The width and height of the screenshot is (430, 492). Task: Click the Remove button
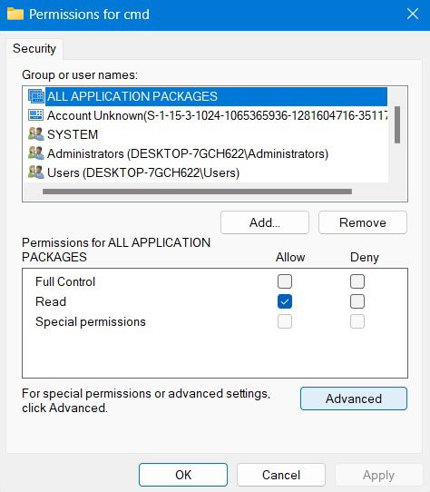[x=363, y=222]
